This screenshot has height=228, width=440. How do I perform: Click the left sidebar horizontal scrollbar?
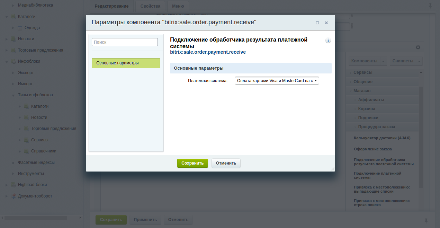tap(36, 218)
